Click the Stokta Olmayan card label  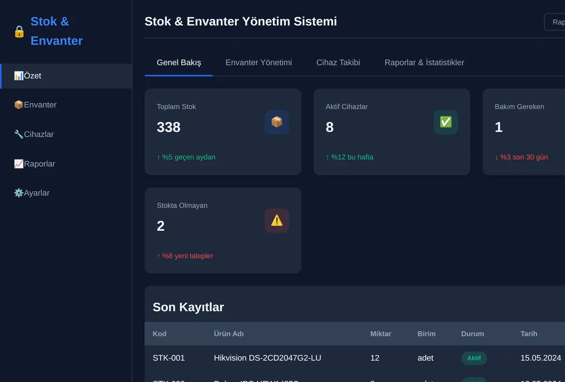click(x=182, y=206)
